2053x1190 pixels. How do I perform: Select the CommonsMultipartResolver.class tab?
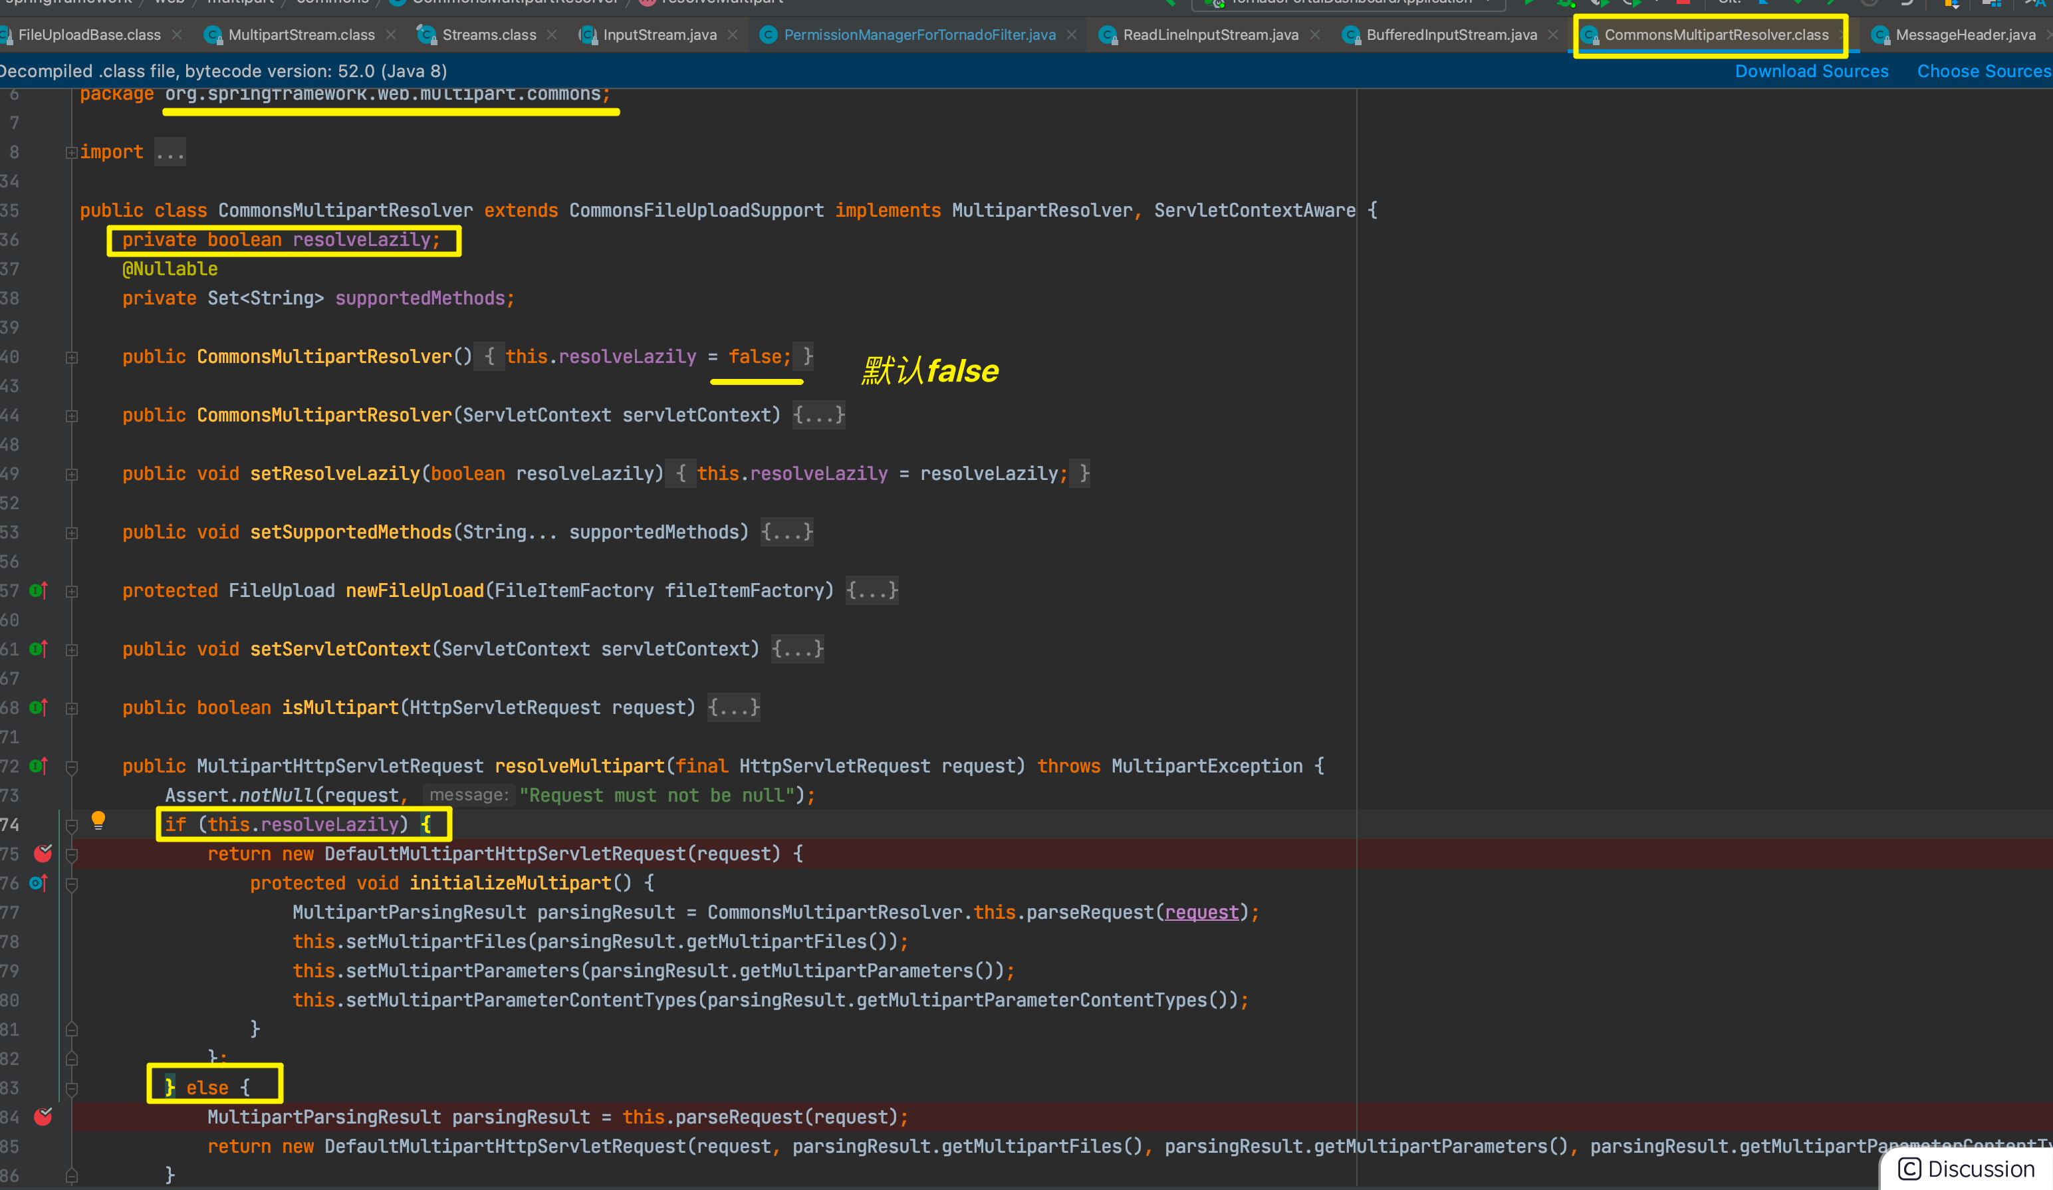tap(1717, 35)
